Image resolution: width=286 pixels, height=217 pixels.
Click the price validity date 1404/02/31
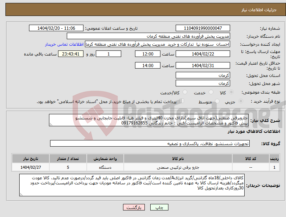coord(203,65)
